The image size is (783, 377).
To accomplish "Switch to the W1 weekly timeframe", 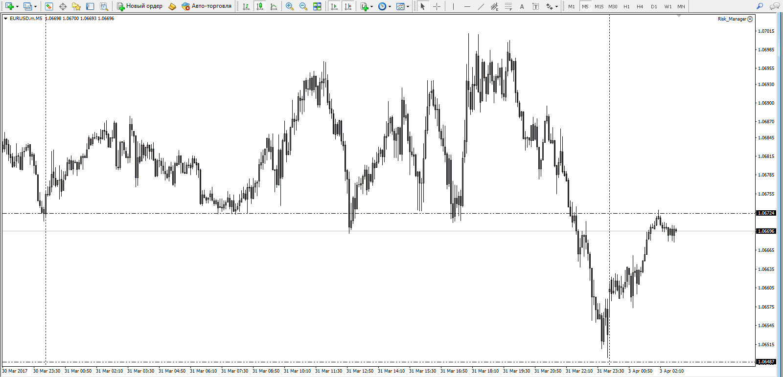I will pos(668,6).
